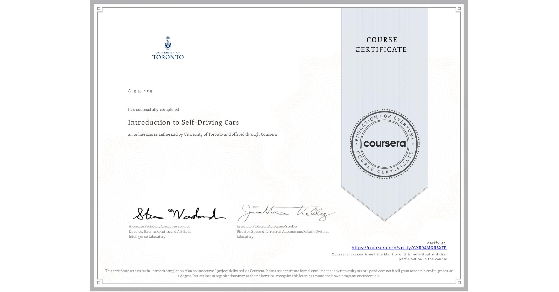Select the date 'Aug 5, 2019'
Viewport: 559px width, 292px height.
coord(140,91)
